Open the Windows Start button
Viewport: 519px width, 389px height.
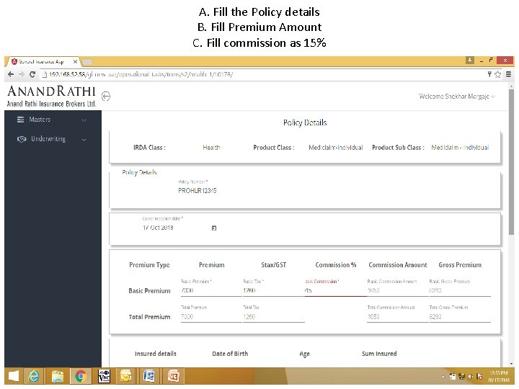[x=14, y=376]
